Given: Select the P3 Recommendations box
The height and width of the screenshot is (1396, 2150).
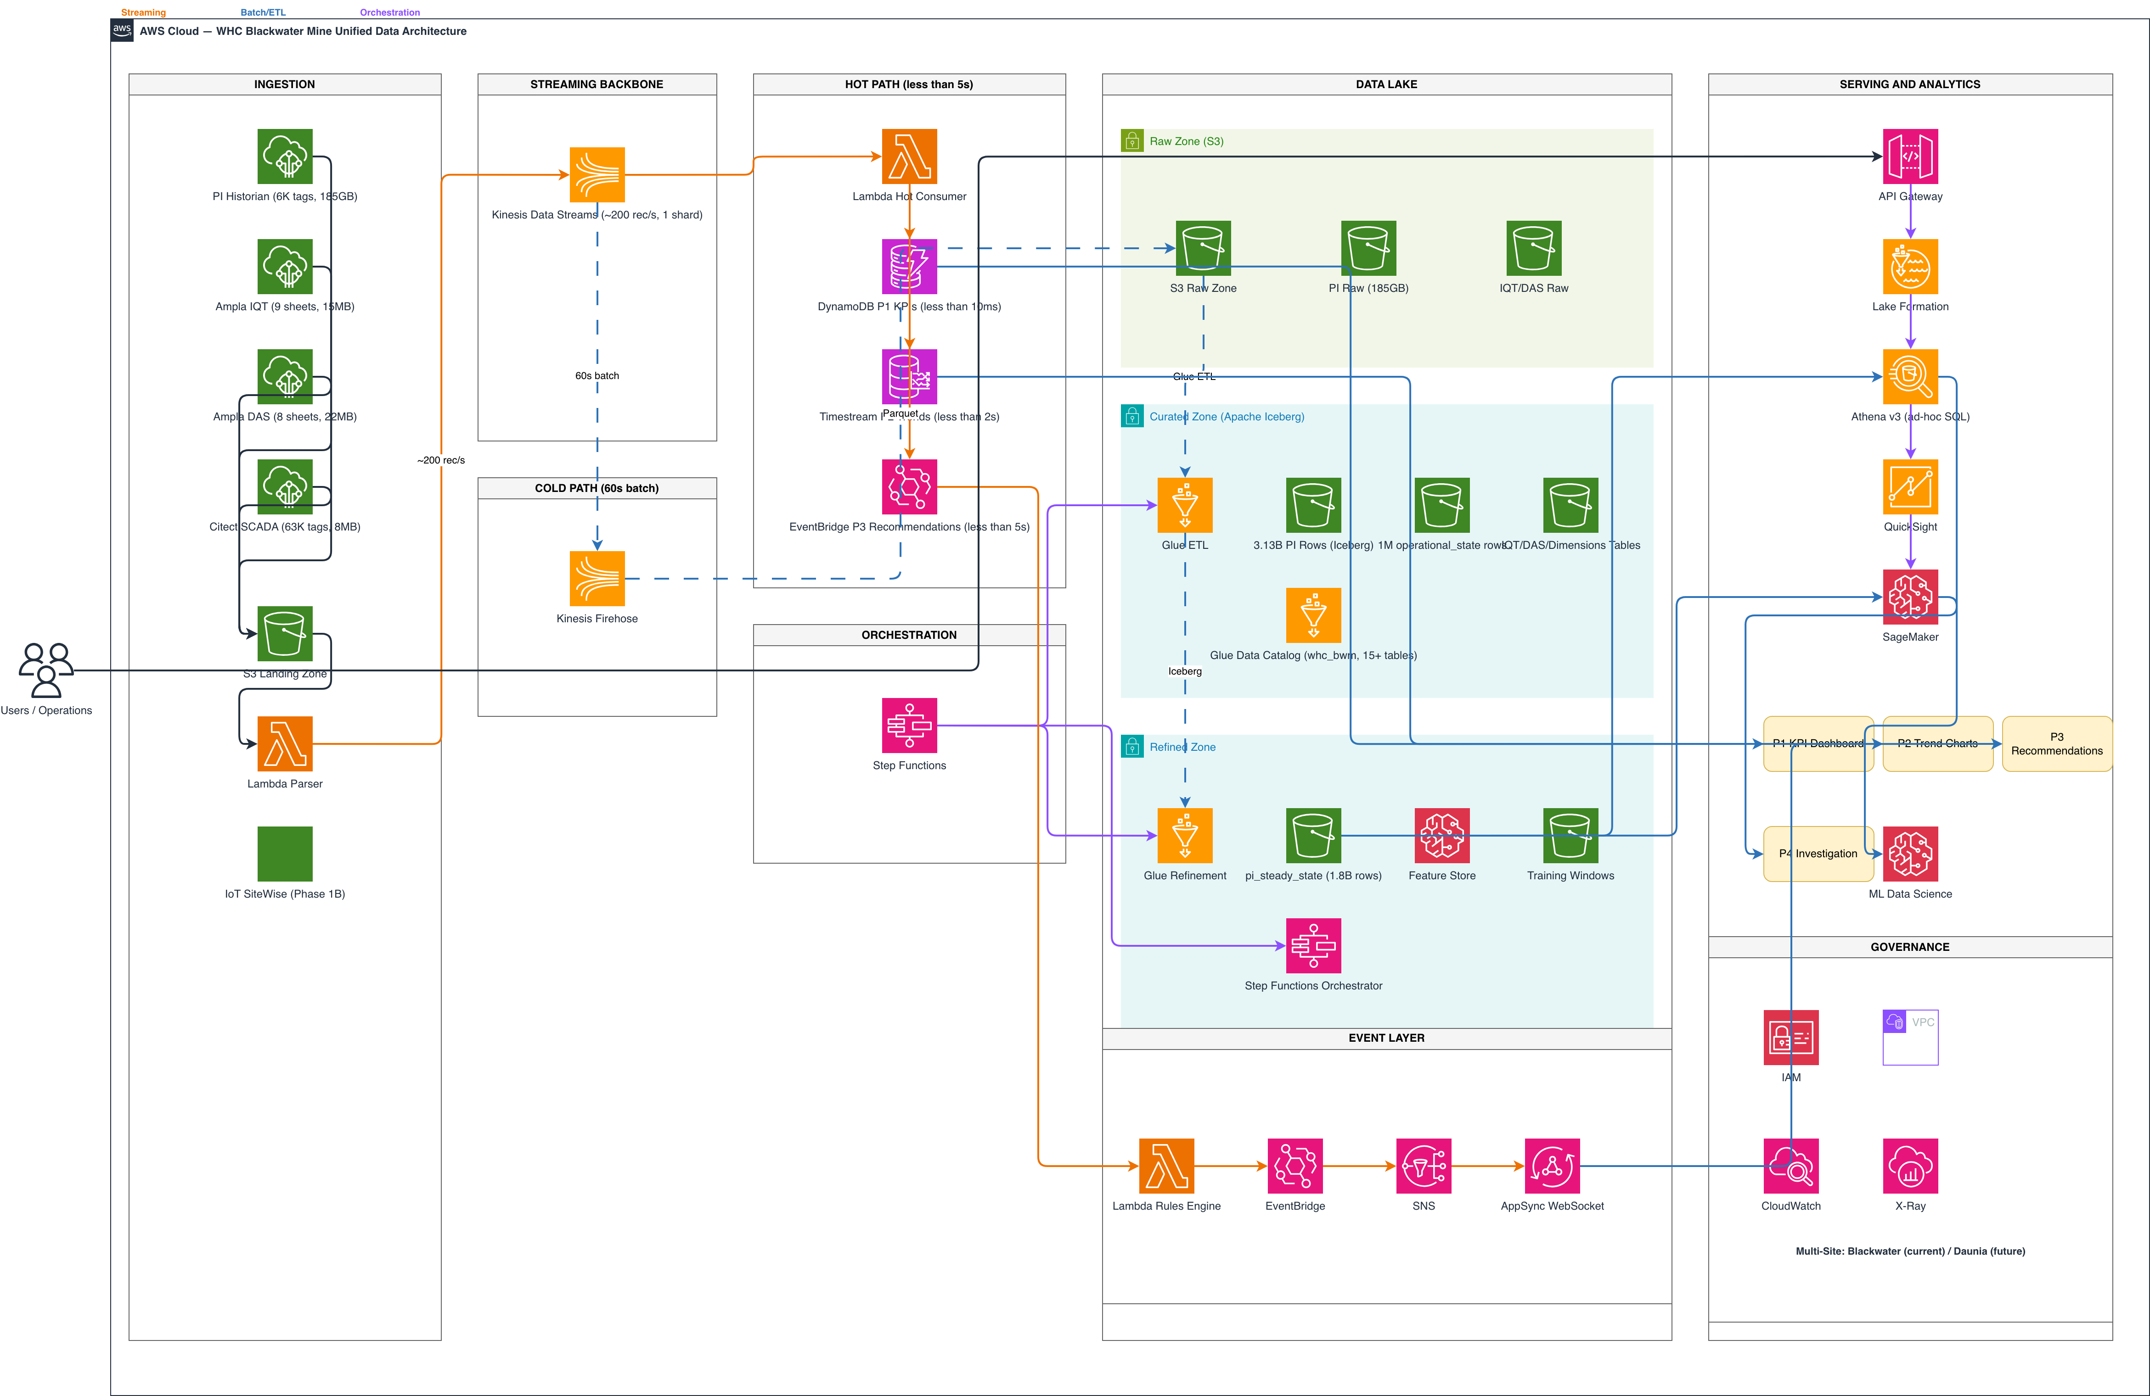Looking at the screenshot, I should [x=2057, y=744].
